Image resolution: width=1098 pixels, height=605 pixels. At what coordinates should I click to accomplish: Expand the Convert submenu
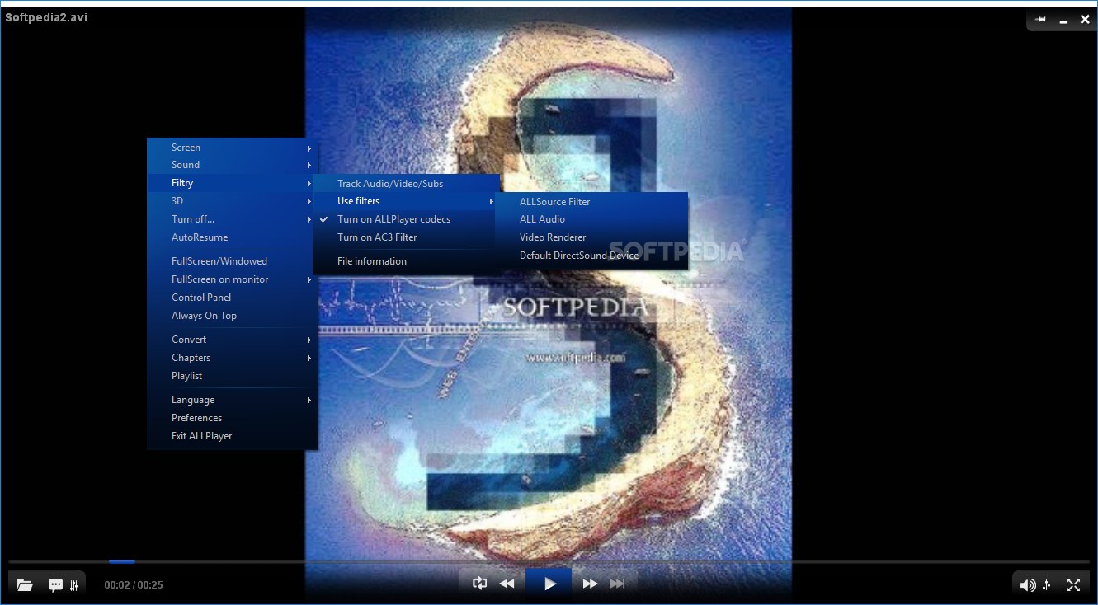coord(232,340)
